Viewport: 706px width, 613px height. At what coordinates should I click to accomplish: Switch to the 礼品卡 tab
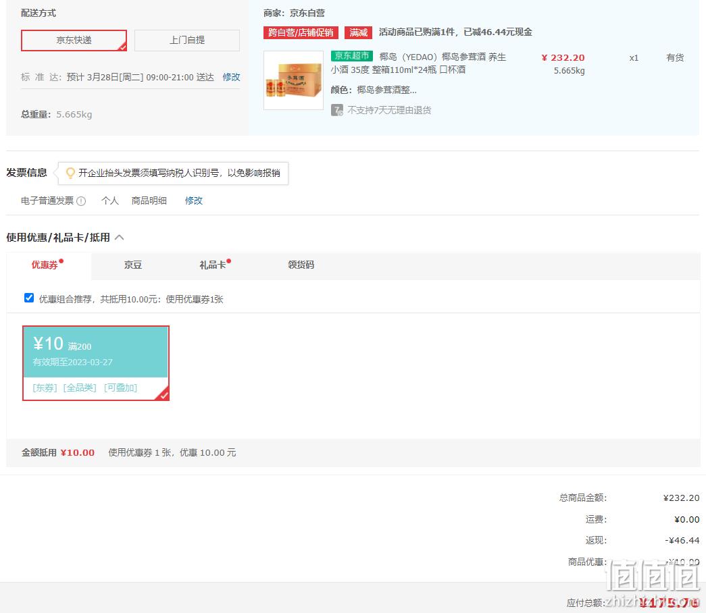(x=213, y=265)
